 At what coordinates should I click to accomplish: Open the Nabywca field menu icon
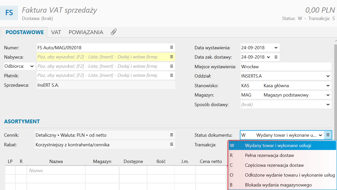pyautogui.click(x=171, y=57)
